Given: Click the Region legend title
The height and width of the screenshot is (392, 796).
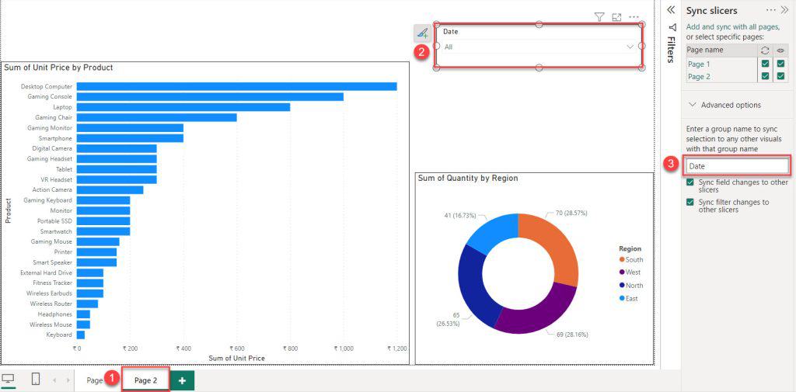Looking at the screenshot, I should tap(630, 248).
